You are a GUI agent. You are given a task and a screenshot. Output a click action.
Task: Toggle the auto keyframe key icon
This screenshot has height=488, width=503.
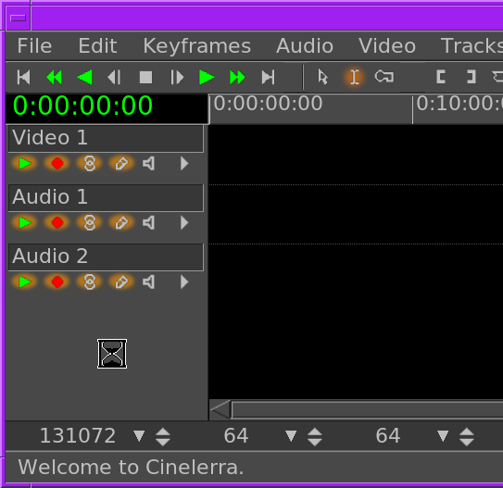384,77
